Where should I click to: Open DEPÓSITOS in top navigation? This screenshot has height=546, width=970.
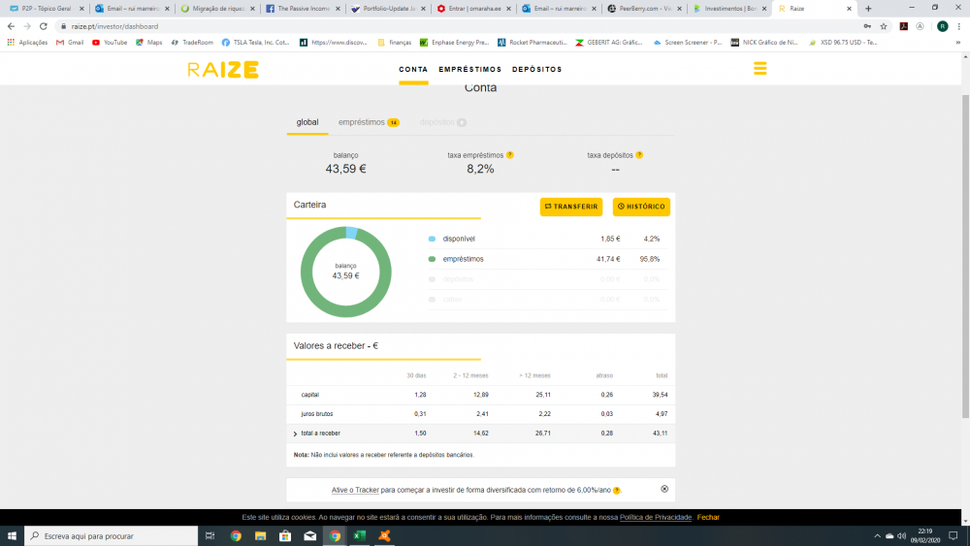536,70
